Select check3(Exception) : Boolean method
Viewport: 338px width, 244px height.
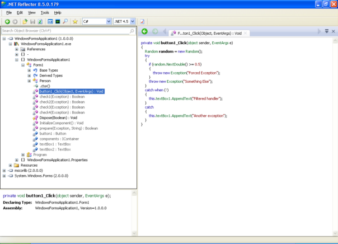pos(62,107)
